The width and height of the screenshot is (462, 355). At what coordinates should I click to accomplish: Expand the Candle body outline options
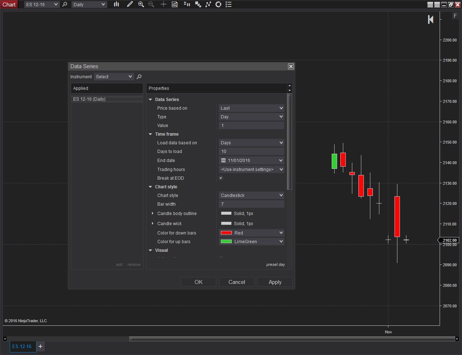pos(153,214)
